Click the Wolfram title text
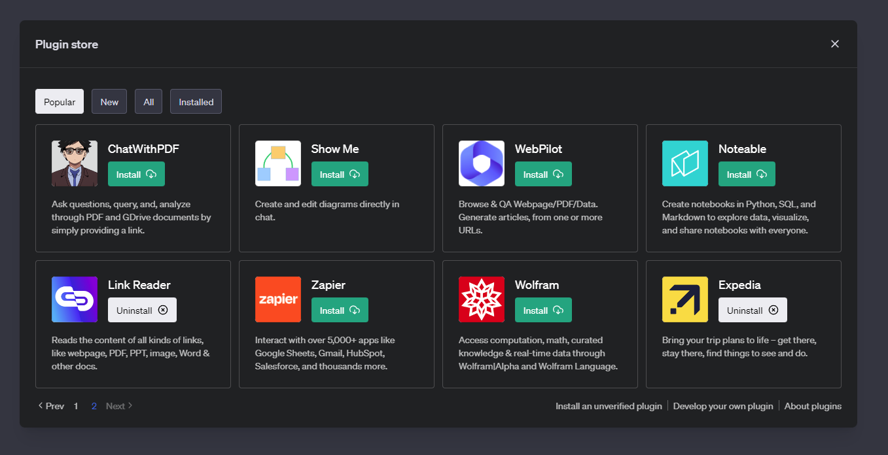The height and width of the screenshot is (455, 888). click(537, 285)
